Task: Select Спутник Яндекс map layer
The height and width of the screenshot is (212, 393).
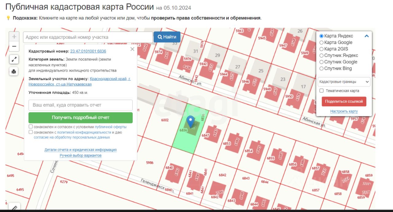Action: pyautogui.click(x=321, y=55)
